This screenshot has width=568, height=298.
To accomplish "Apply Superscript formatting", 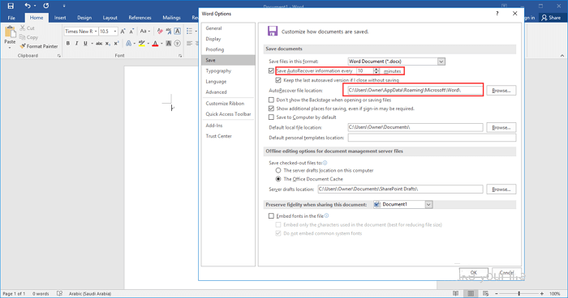I will click(x=116, y=44).
